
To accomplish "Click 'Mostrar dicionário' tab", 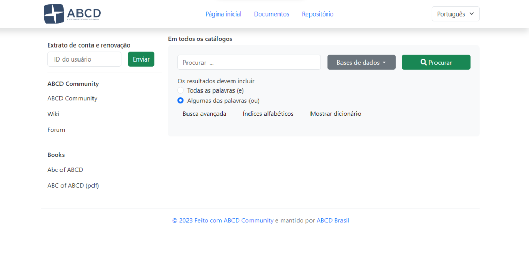I will 335,114.
